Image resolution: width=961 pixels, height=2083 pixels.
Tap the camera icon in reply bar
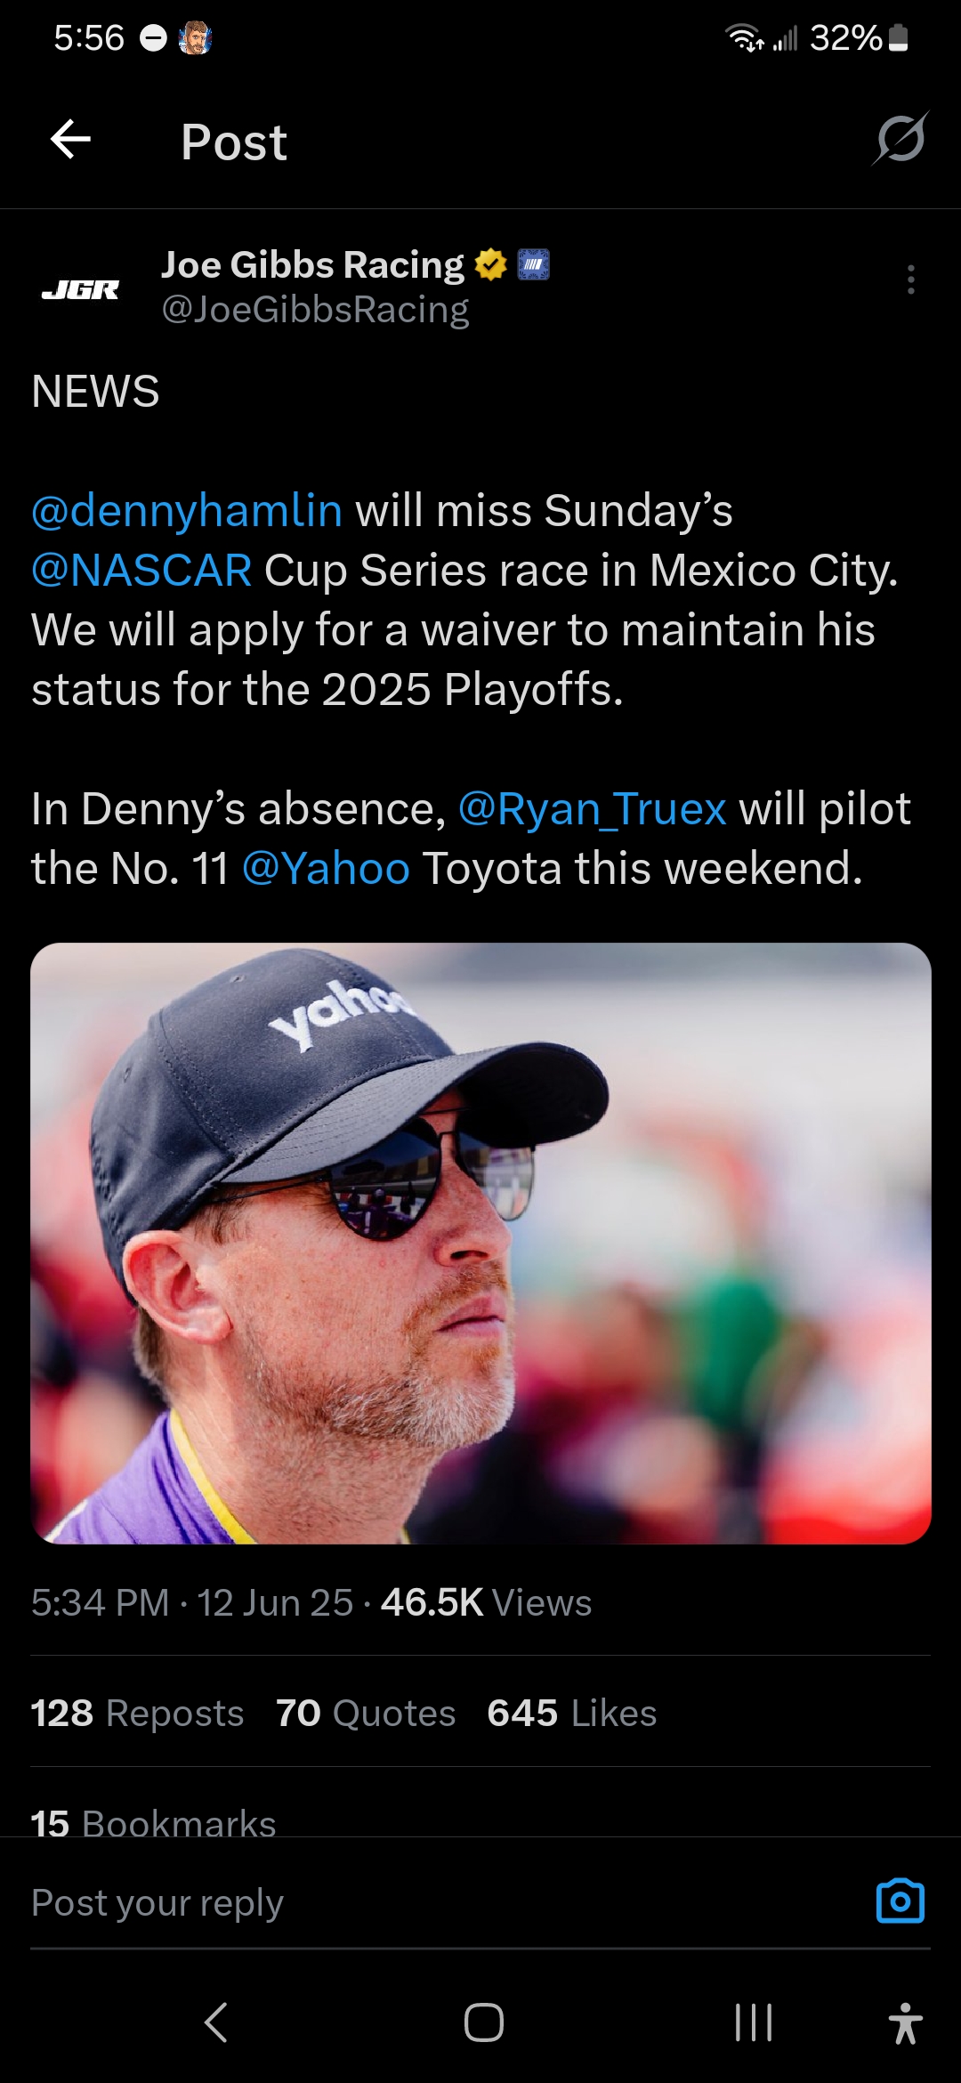[x=900, y=1901]
